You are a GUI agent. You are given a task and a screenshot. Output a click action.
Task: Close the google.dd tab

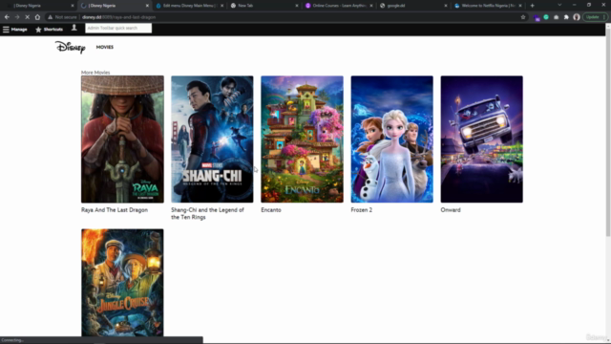coord(446,6)
